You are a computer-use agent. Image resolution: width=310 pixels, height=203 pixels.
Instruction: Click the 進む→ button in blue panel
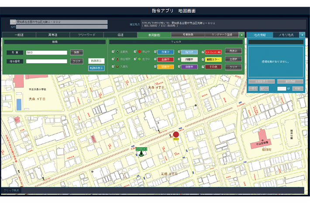(x=264, y=89)
